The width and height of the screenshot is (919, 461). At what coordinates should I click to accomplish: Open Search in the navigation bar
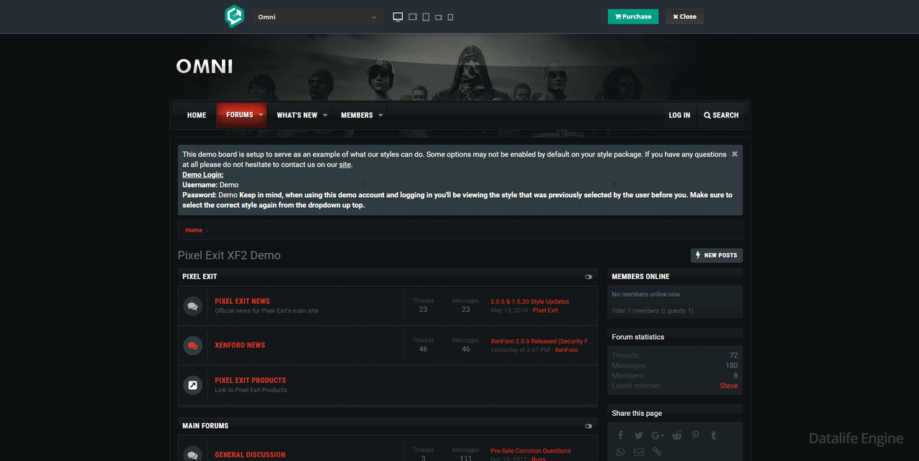[x=722, y=115]
